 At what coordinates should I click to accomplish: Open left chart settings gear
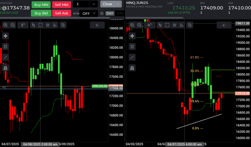pos(48,25)
